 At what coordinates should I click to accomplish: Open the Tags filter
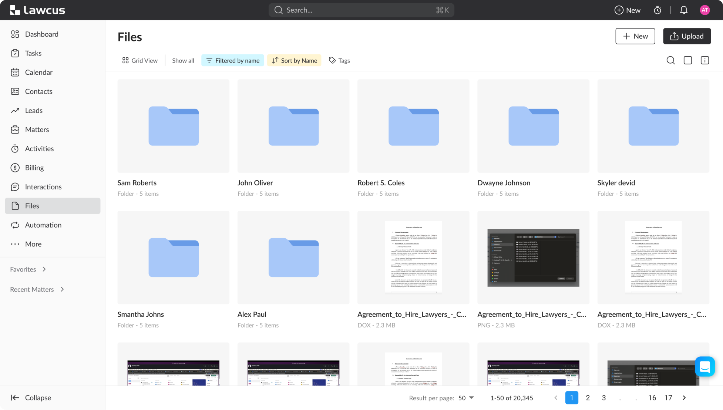click(x=339, y=60)
